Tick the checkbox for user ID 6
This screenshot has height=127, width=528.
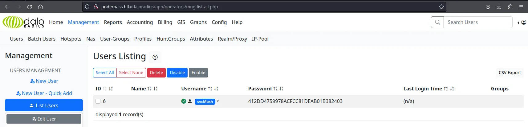[x=98, y=101]
